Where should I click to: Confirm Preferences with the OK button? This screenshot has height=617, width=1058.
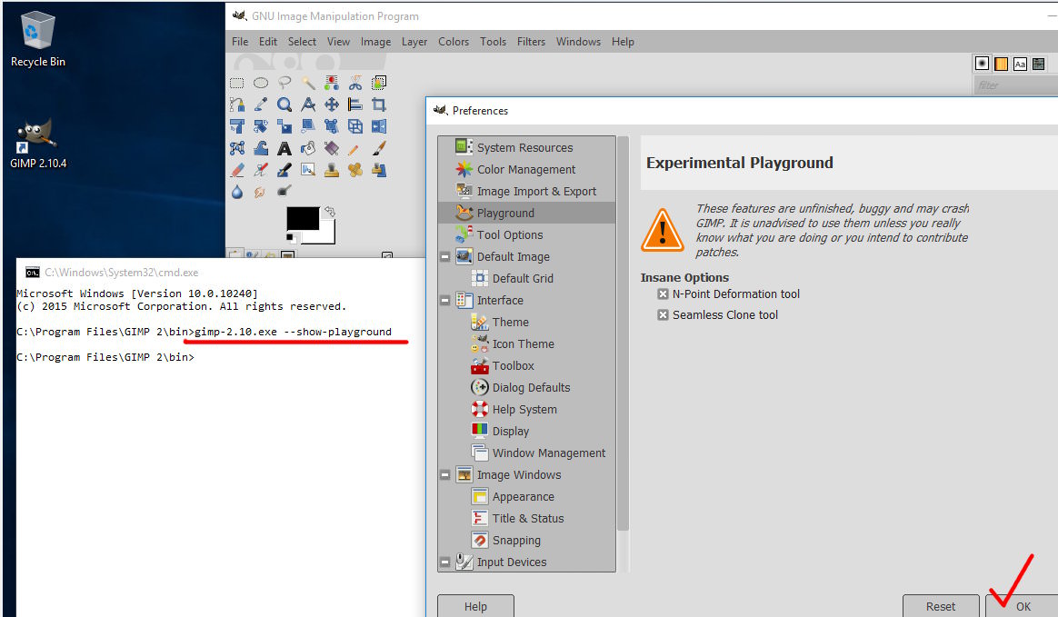pos(1023,606)
